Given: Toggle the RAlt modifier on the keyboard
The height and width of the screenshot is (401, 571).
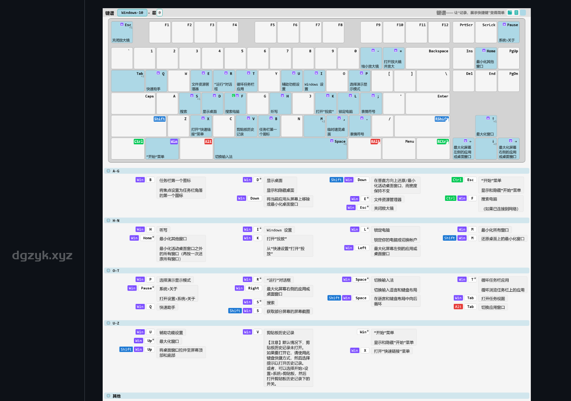Looking at the screenshot, I should (x=375, y=142).
